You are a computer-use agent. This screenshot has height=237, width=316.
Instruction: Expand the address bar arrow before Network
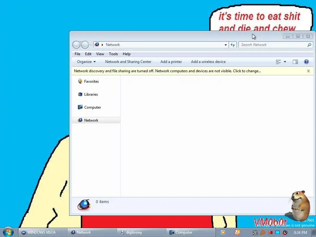(102, 45)
